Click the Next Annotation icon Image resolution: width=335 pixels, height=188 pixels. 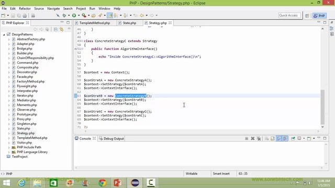pos(116,15)
